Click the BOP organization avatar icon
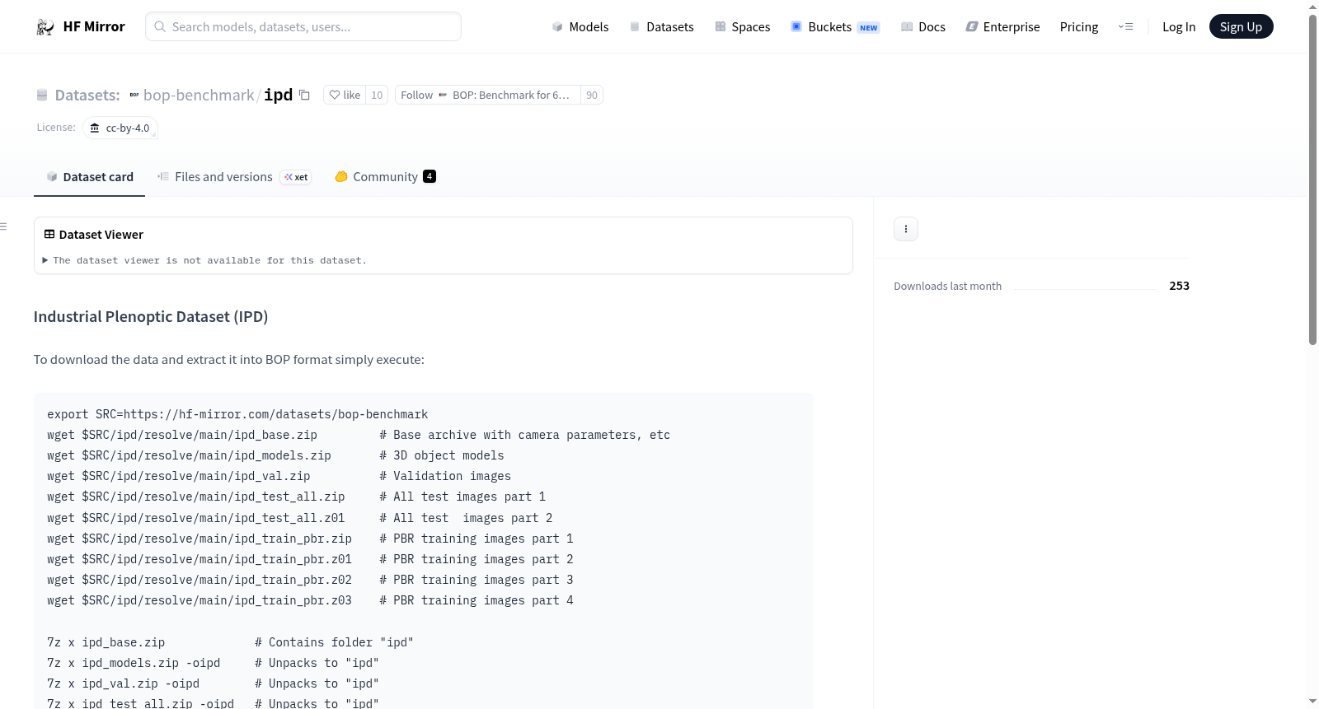The width and height of the screenshot is (1319, 709). (134, 96)
